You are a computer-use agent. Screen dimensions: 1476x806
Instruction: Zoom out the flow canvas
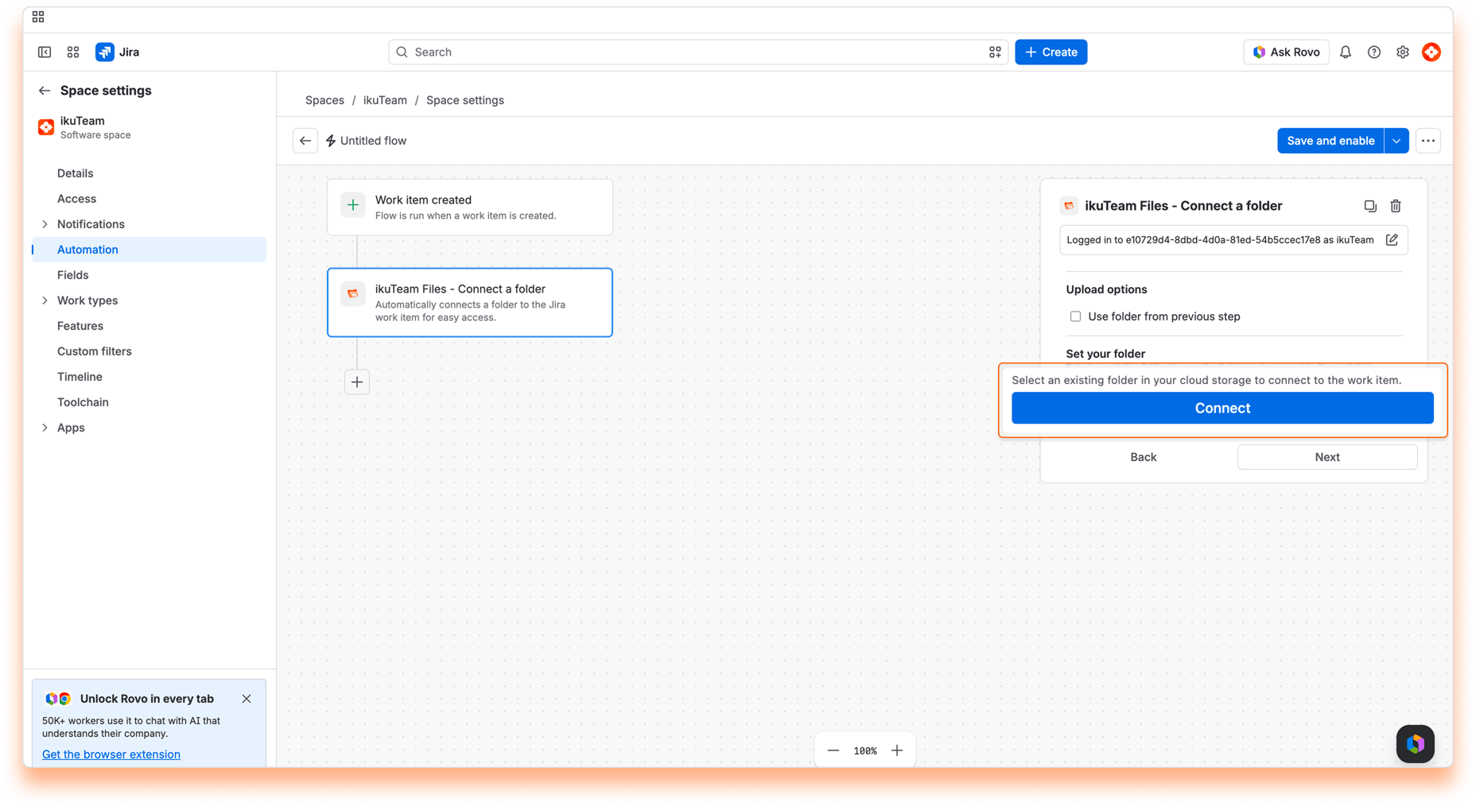point(833,750)
